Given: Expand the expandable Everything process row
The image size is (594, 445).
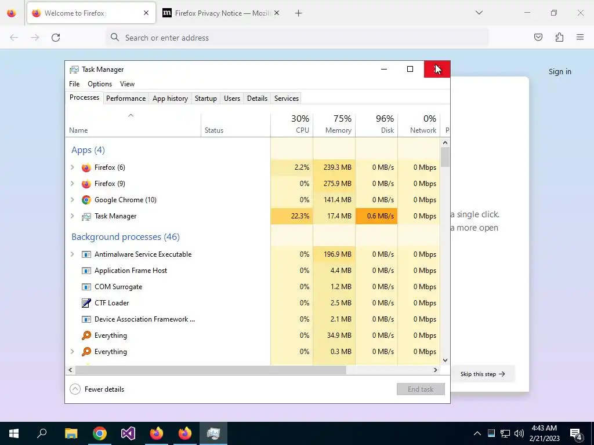Looking at the screenshot, I should point(73,352).
